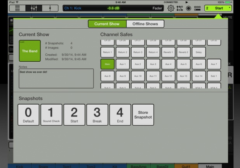Screen dimensions: 240x168
Task: Tap 'The Band' show thumbnail
Action: [30, 51]
